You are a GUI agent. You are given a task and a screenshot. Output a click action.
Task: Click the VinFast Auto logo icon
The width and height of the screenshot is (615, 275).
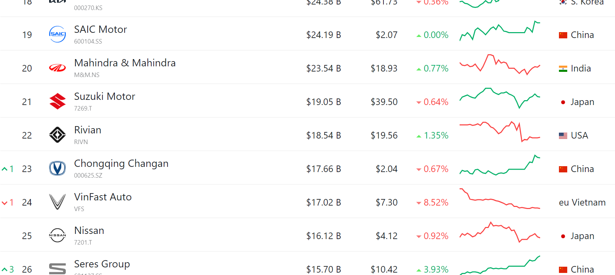tap(57, 202)
